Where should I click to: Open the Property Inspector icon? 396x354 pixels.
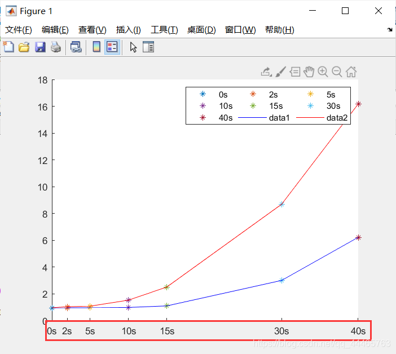148,47
